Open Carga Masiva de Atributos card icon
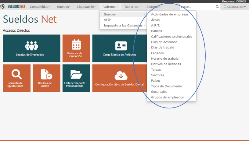 point(121,46)
